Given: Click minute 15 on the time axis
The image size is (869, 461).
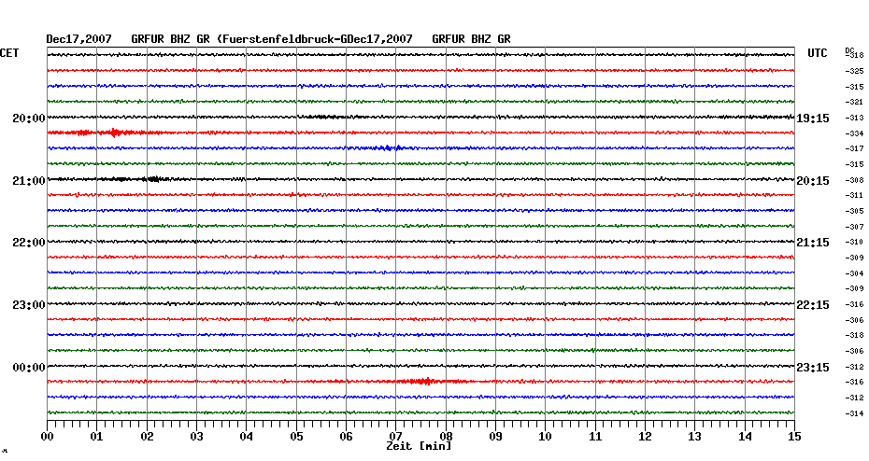Looking at the screenshot, I should coord(794,436).
